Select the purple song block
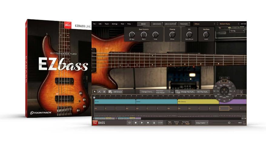 233,101
